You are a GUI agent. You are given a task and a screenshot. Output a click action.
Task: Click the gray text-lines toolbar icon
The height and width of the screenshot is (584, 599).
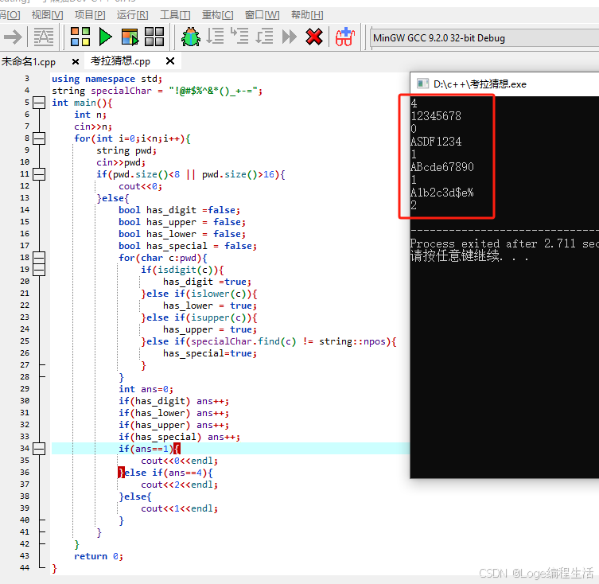coord(44,37)
